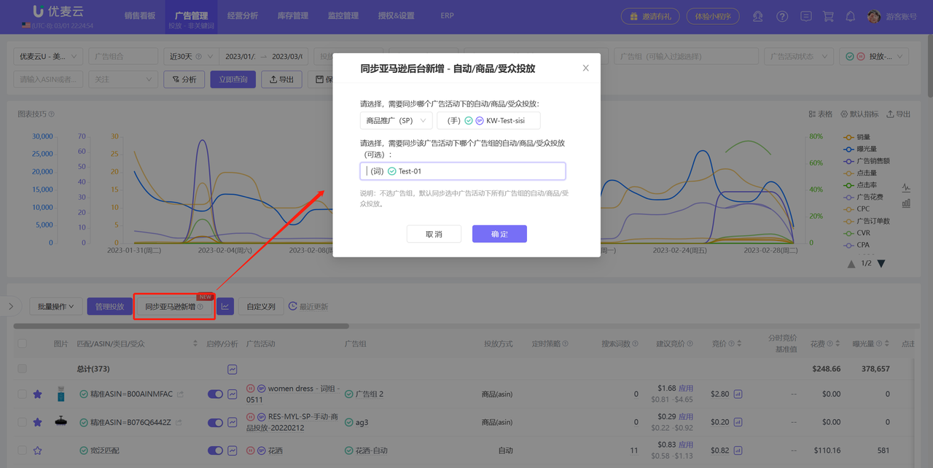Click the 优麦云 logo
Viewport: 933px width, 468px height.
tap(58, 12)
